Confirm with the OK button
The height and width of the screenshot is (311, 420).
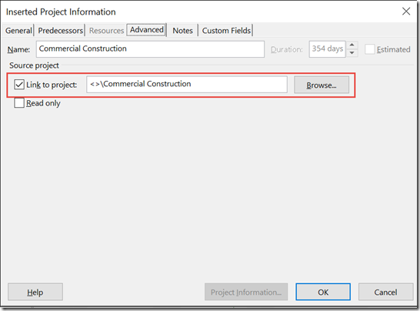[x=323, y=292]
